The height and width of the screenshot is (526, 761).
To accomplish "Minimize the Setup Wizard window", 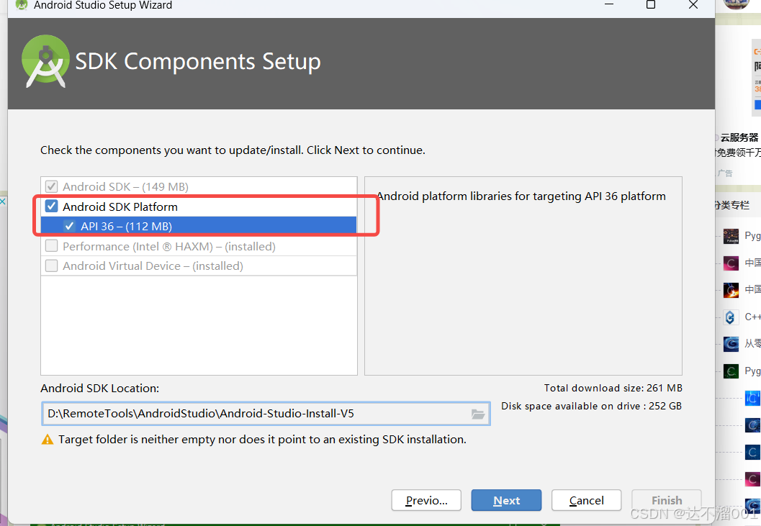I will pos(609,5).
